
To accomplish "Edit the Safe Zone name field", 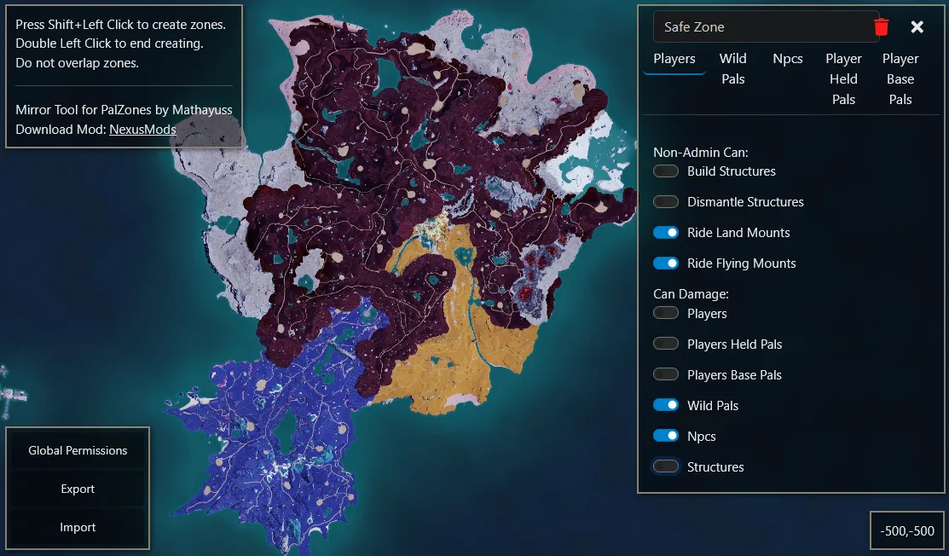I will 766,26.
